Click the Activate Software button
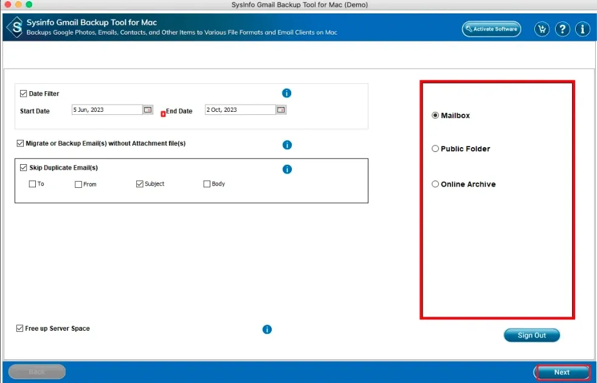Image resolution: width=597 pixels, height=383 pixels. [492, 29]
